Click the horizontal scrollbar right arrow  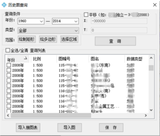pos(146,116)
